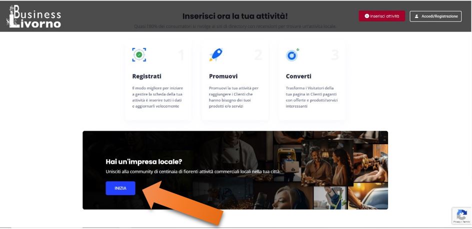This screenshot has height=229, width=472.
Task: Click the Converti blue target icon
Action: pyautogui.click(x=292, y=55)
